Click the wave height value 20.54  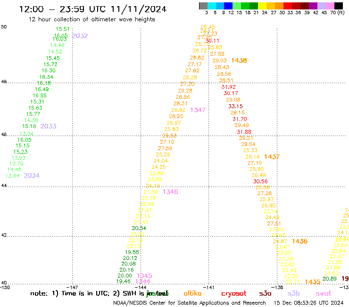pos(139,228)
